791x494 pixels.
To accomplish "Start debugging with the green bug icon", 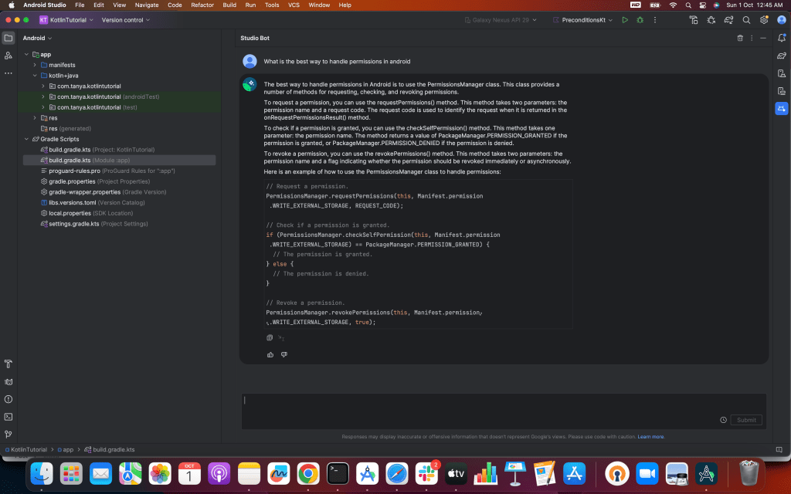I will coord(640,20).
